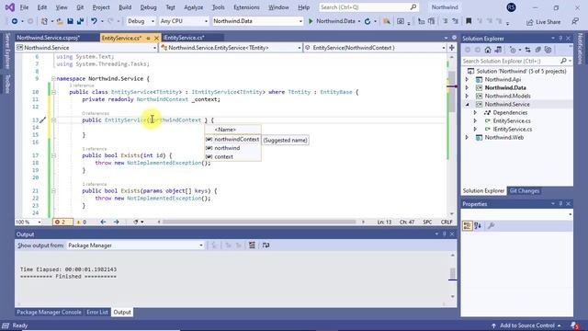Click the Show All Files icon
The width and height of the screenshot is (588, 331).
click(548, 50)
